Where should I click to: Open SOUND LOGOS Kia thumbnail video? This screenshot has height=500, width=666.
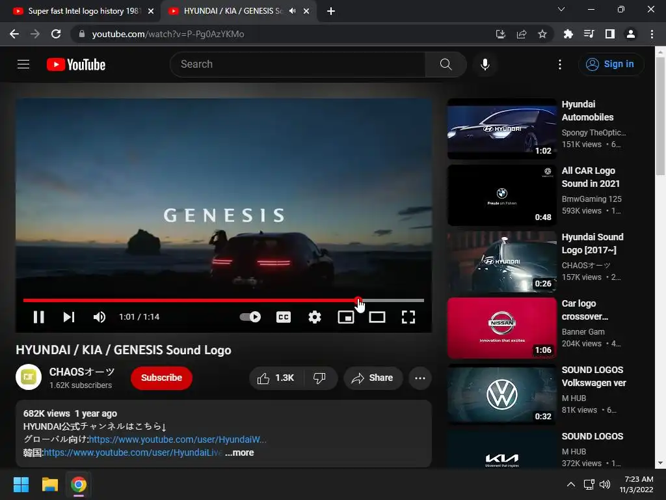tap(502, 450)
